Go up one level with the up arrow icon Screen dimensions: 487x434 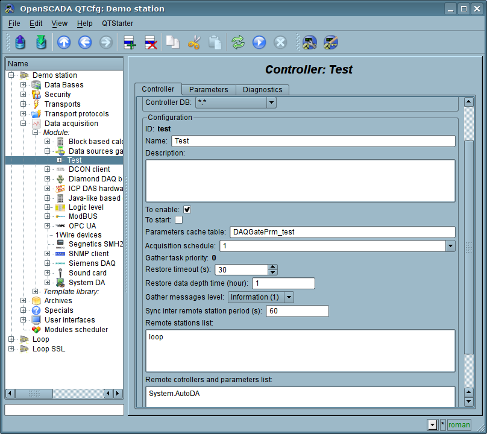(64, 42)
